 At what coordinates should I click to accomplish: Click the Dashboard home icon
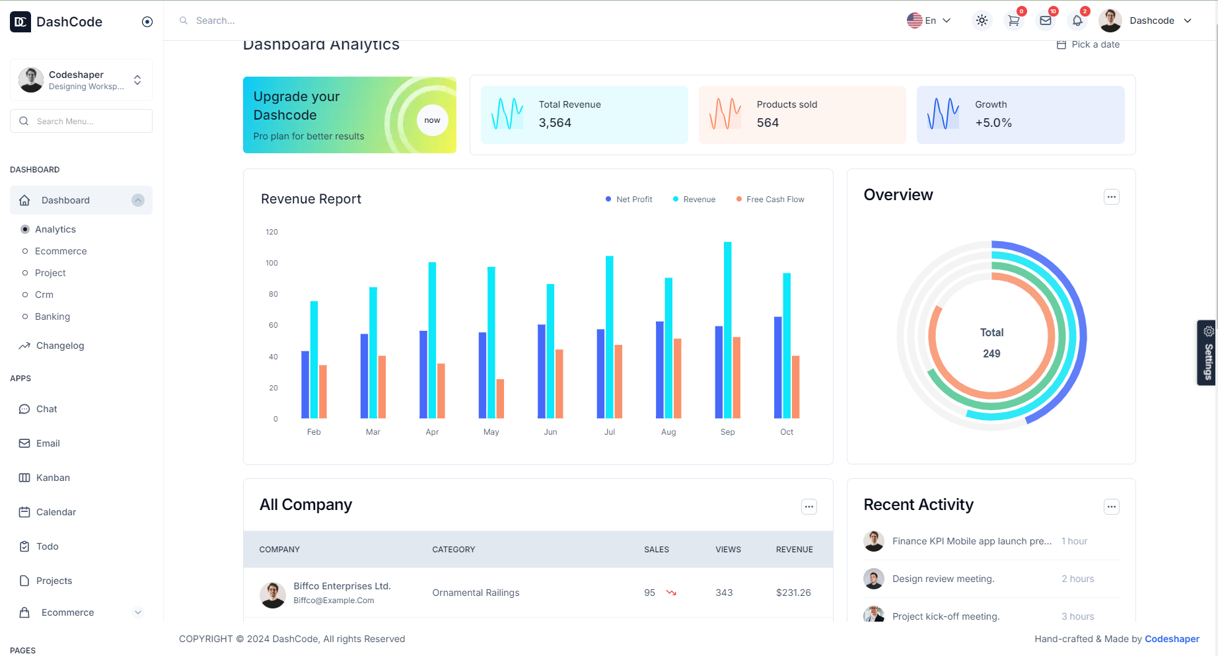[x=24, y=200]
